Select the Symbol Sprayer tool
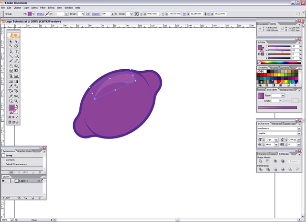The image size is (306, 222). pos(11,76)
